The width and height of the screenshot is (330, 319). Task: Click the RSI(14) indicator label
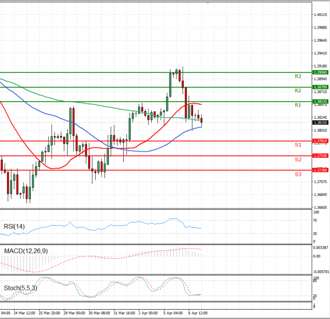(14, 226)
